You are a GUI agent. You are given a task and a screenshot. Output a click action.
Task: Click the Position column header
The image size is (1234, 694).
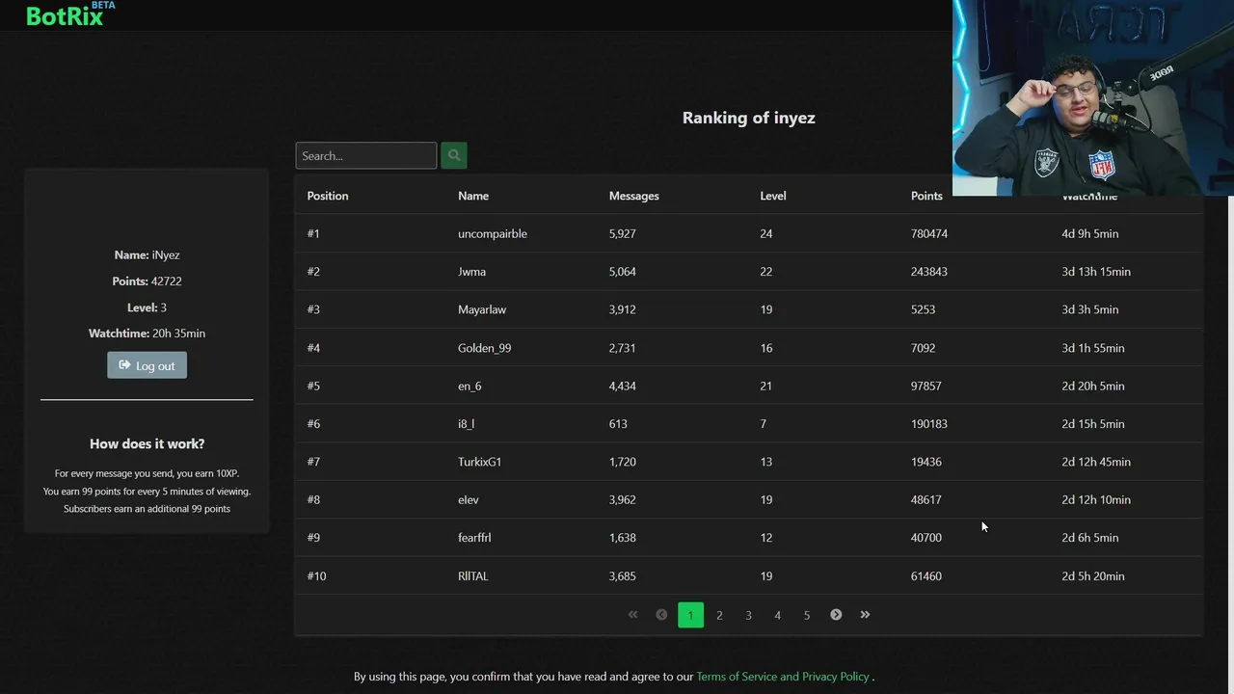(328, 196)
